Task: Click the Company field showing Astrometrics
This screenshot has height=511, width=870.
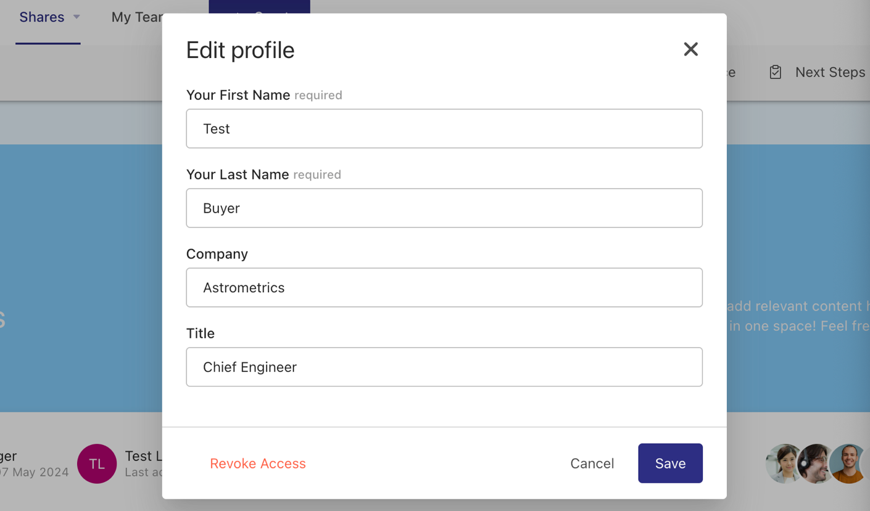Action: pos(444,287)
